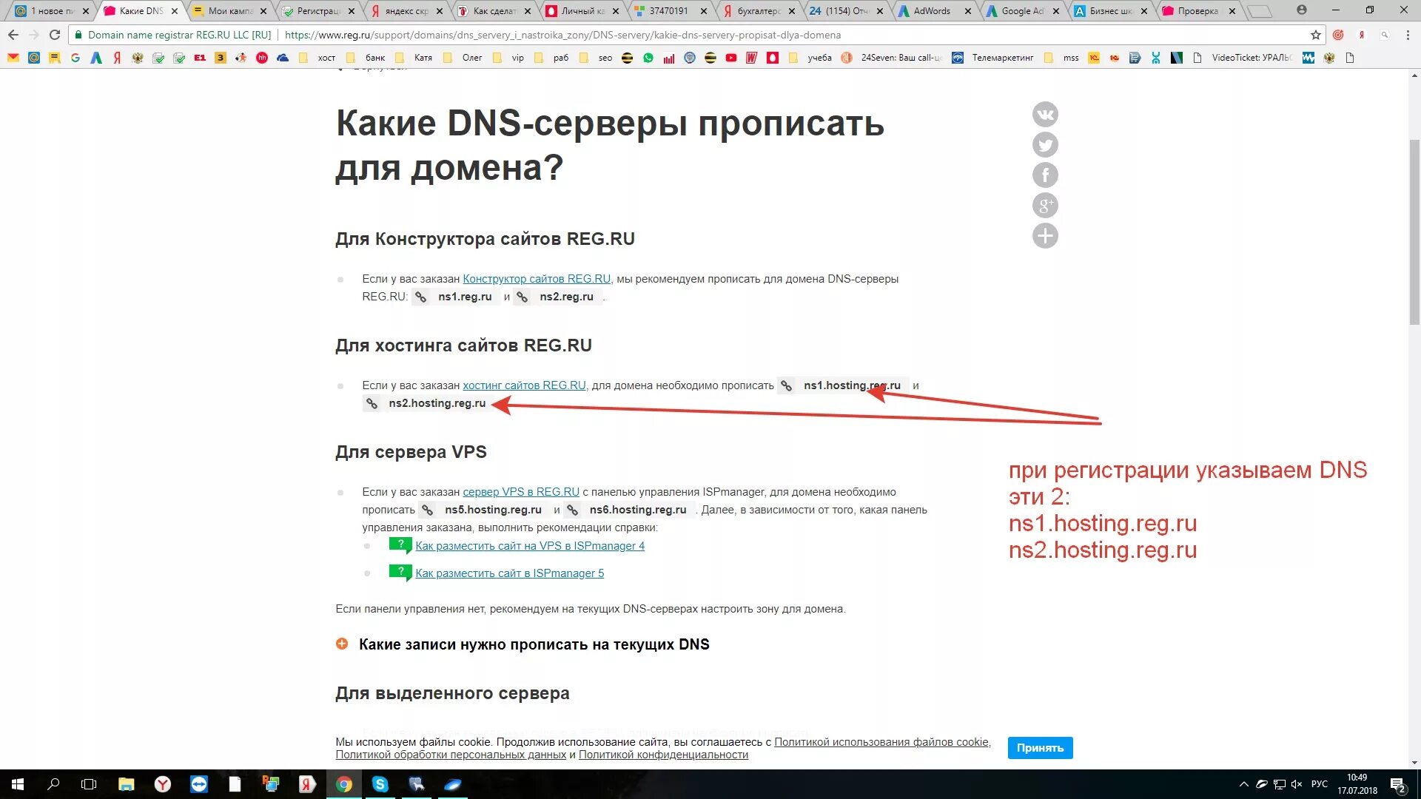Accept cookies with 'Принять' button
Viewport: 1421px width, 799px height.
tap(1040, 748)
